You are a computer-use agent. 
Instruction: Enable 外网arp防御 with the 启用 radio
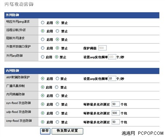tap(42, 57)
